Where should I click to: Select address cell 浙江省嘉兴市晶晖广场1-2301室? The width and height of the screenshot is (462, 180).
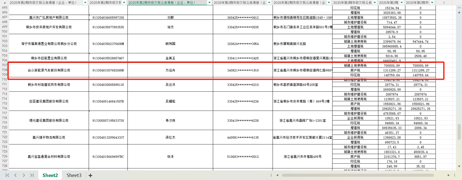pyautogui.click(x=303, y=120)
